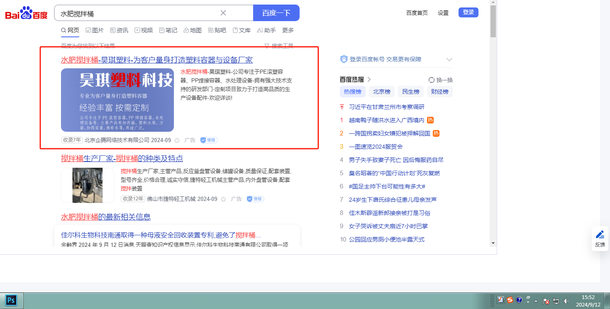Viewport: 610px width, 309px height.
Task: Select the 文库 tab
Action: pyautogui.click(x=242, y=30)
